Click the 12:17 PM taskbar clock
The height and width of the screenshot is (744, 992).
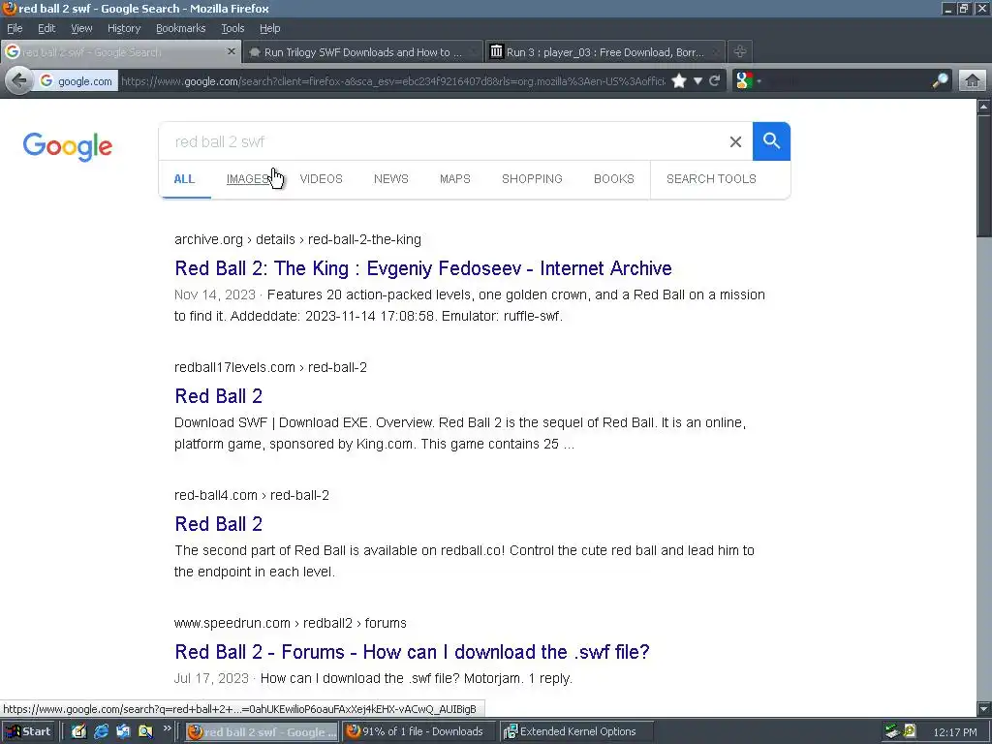point(954,732)
